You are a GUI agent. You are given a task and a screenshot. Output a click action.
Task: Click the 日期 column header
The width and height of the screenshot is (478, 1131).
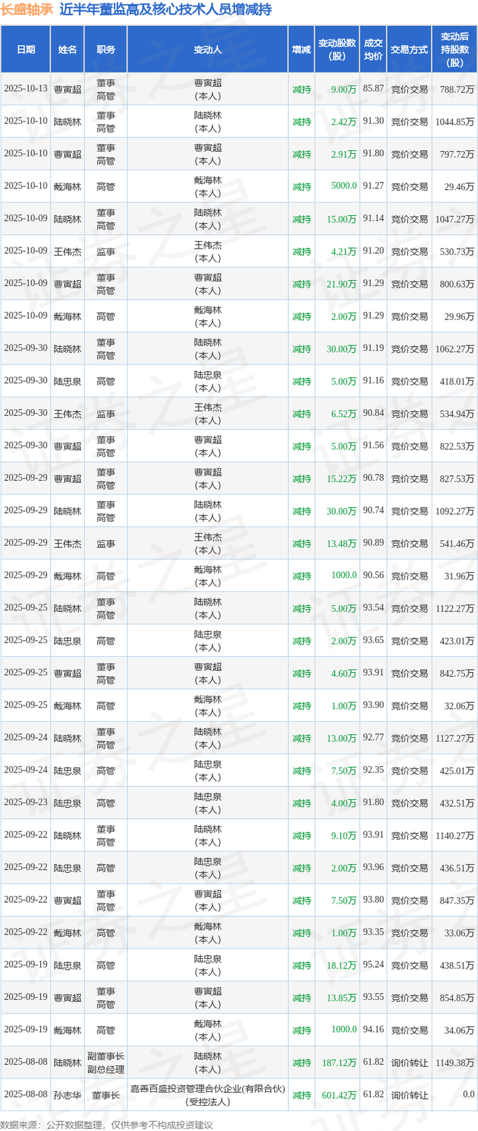click(x=26, y=50)
